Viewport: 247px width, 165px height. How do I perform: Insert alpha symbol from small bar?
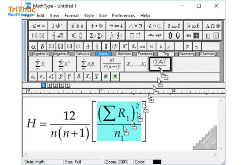pos(33,47)
